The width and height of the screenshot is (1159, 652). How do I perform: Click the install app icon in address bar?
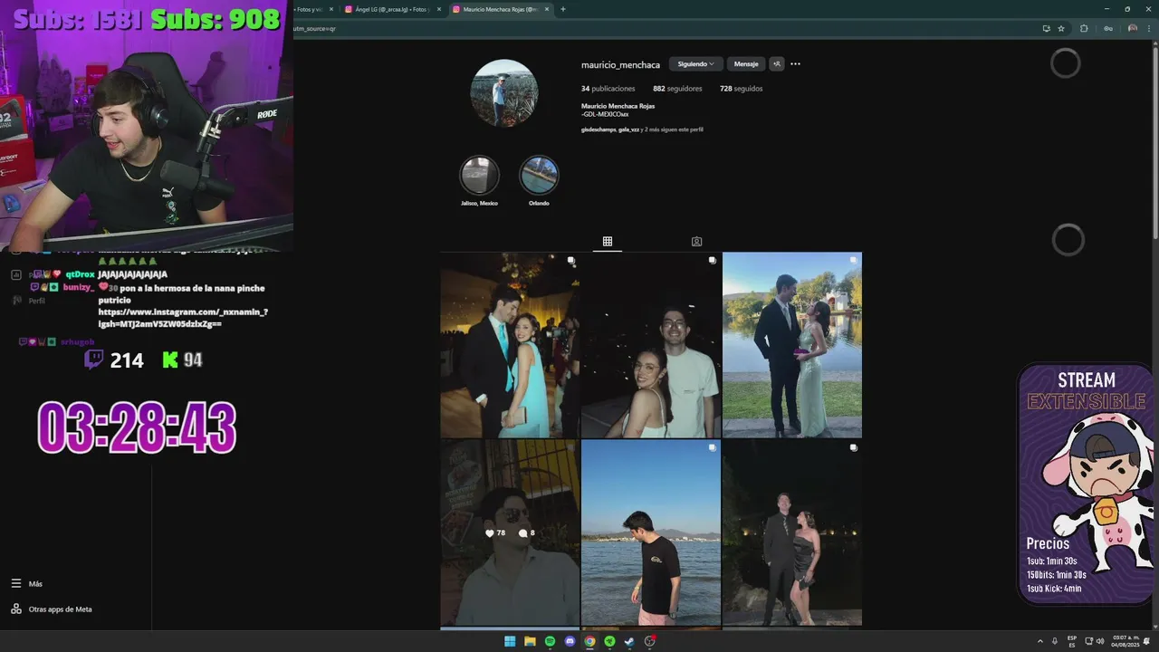1046,28
